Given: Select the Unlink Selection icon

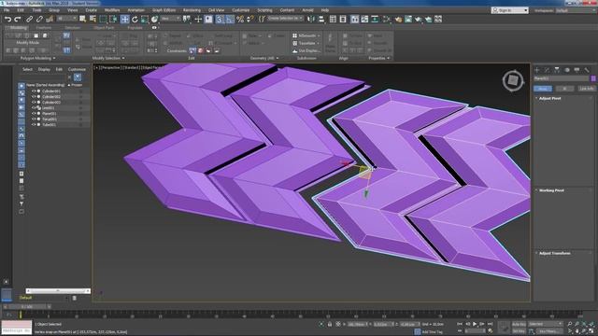Looking at the screenshot, I should point(39,19).
